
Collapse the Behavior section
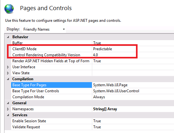(x=8, y=37)
